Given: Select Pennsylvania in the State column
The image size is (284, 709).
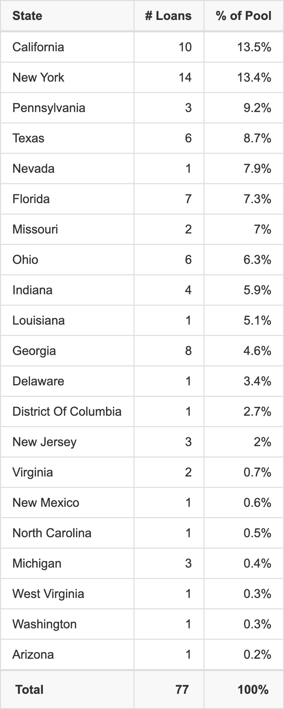Looking at the screenshot, I should point(49,108).
